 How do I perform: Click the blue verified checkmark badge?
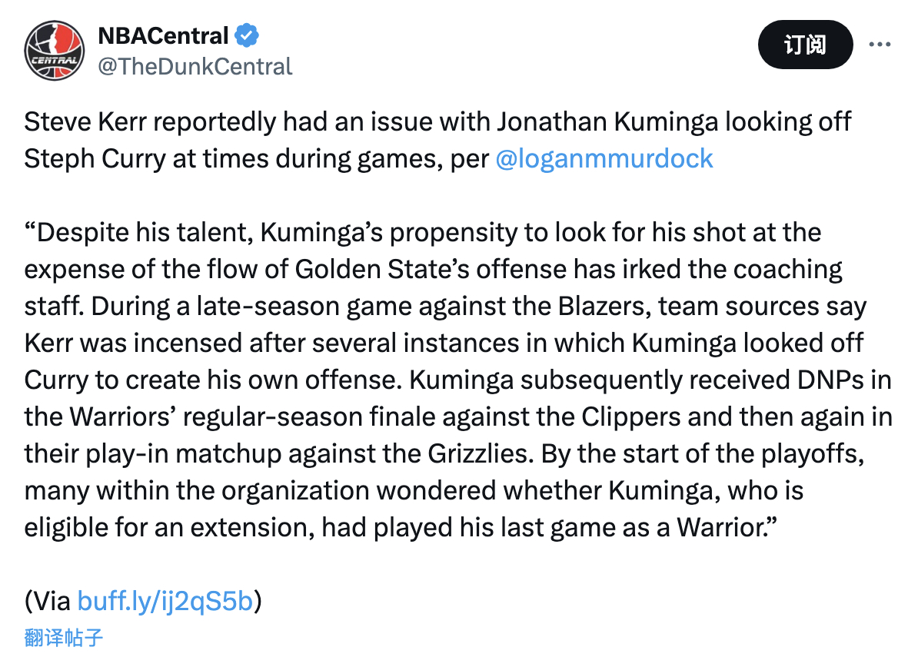(x=247, y=35)
